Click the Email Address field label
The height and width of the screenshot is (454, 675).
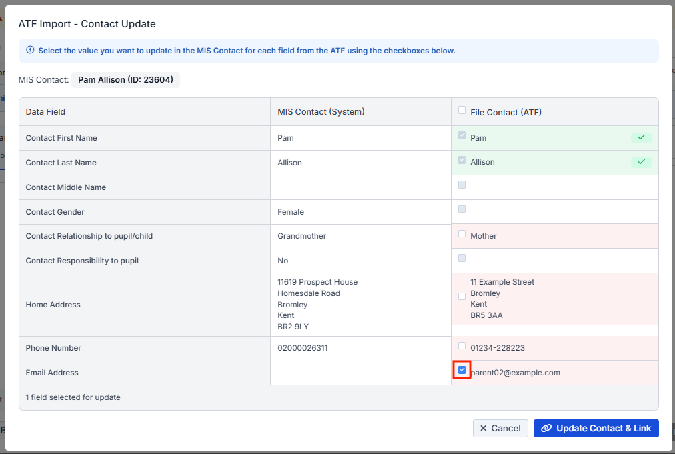pyautogui.click(x=52, y=373)
